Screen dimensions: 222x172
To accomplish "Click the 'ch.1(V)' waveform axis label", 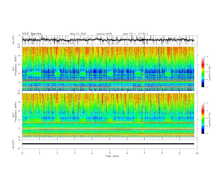I will click(x=13, y=40).
